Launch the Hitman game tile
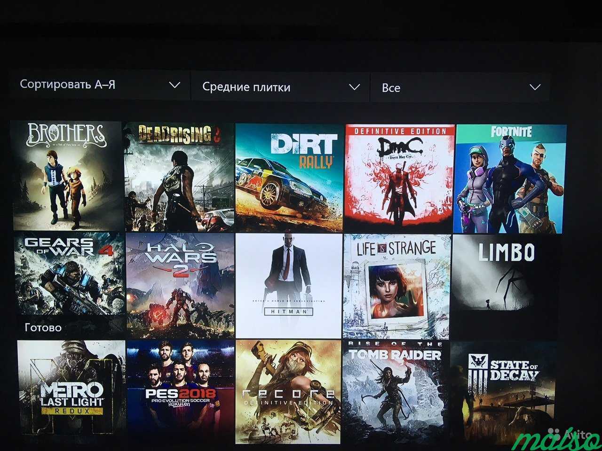602x451 pixels. [x=289, y=286]
